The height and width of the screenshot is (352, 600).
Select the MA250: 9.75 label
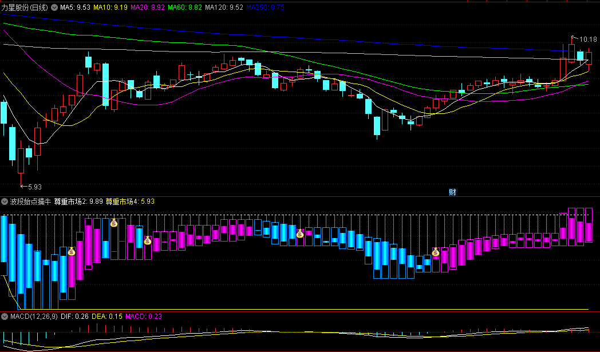[x=265, y=7]
